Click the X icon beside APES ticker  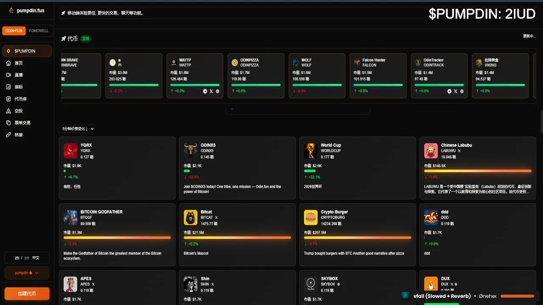[93, 284]
